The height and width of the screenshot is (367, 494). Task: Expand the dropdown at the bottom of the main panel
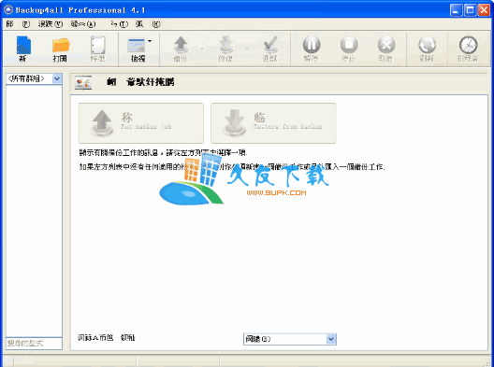pos(331,339)
